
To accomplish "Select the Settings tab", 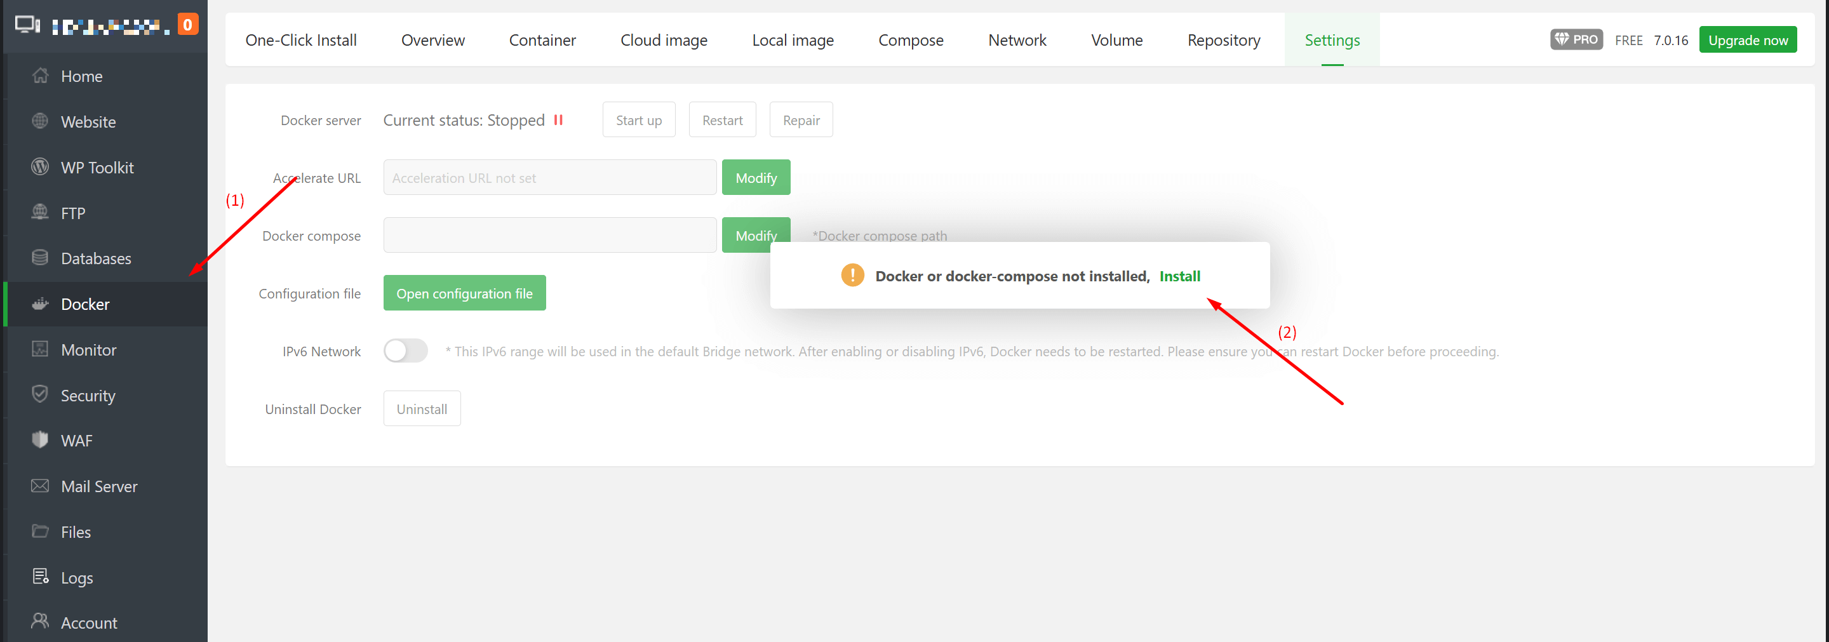I will [x=1332, y=40].
